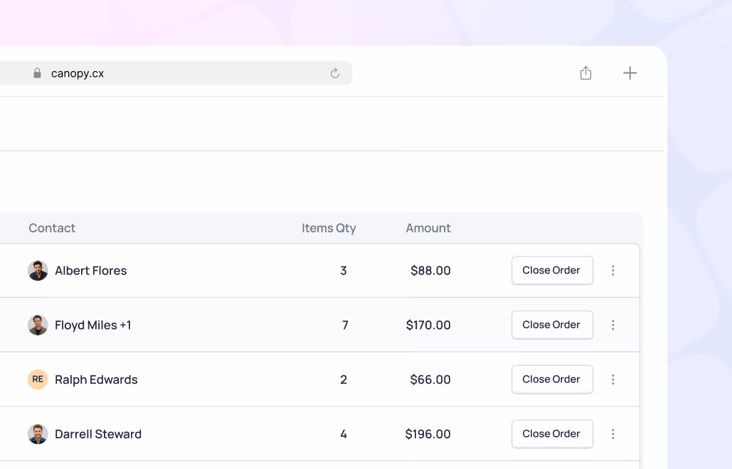The image size is (732, 469).
Task: Select the name Ralph Edwards
Action: pos(96,380)
